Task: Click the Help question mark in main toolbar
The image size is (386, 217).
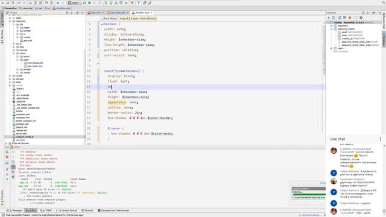Action: point(138,2)
